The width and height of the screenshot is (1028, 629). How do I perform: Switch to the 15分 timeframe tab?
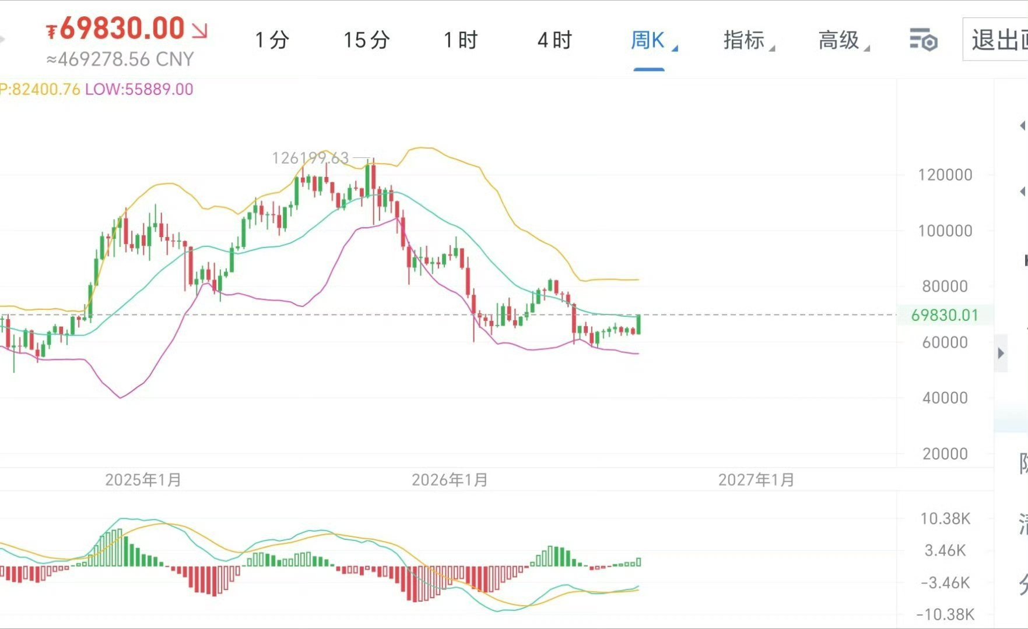[367, 40]
